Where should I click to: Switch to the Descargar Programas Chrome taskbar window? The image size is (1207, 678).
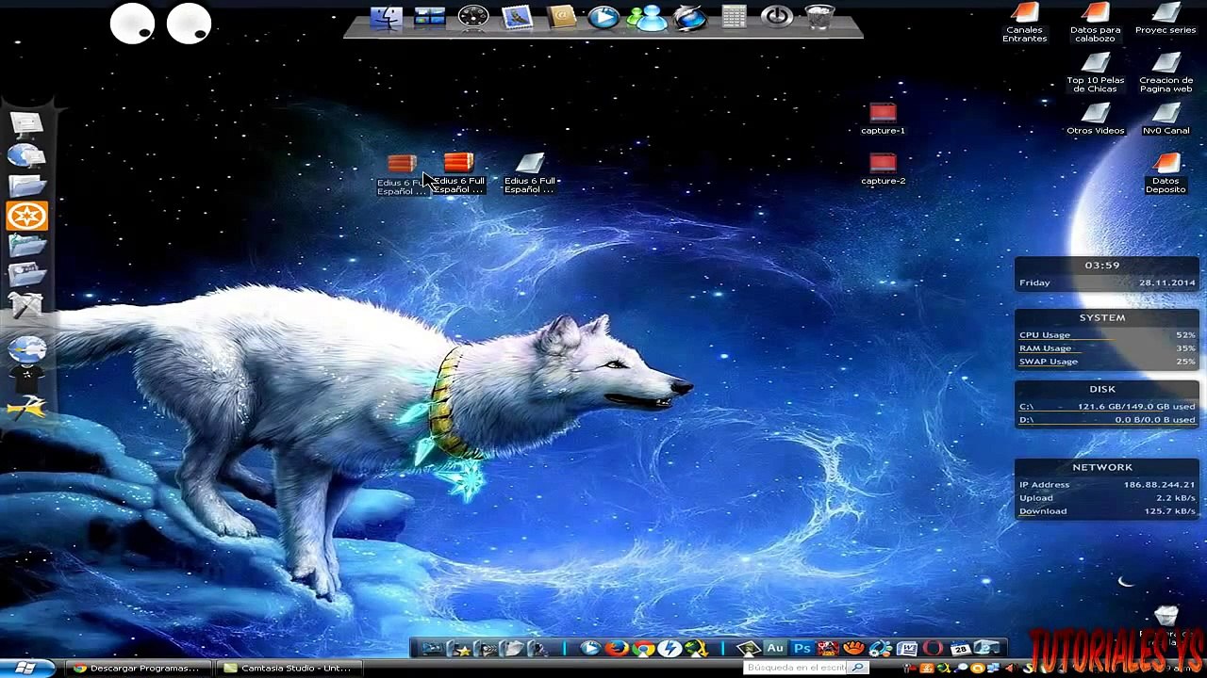(x=137, y=669)
